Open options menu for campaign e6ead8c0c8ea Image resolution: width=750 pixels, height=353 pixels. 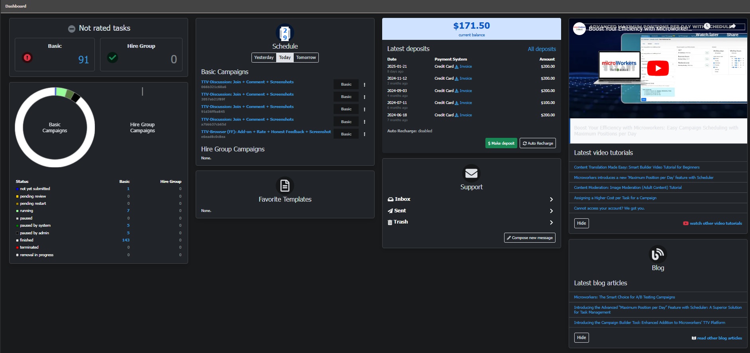365,134
